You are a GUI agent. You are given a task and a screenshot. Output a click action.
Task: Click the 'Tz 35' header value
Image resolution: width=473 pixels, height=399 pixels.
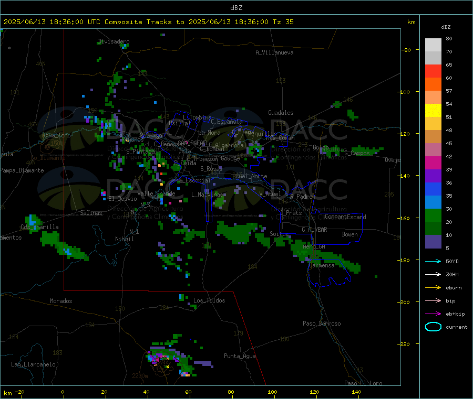283,22
